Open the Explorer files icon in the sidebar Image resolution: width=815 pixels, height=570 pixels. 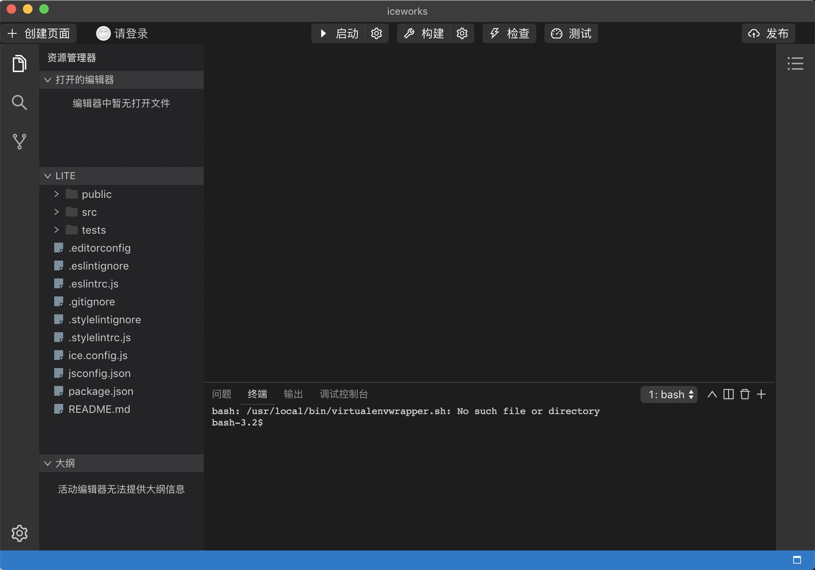(x=19, y=64)
